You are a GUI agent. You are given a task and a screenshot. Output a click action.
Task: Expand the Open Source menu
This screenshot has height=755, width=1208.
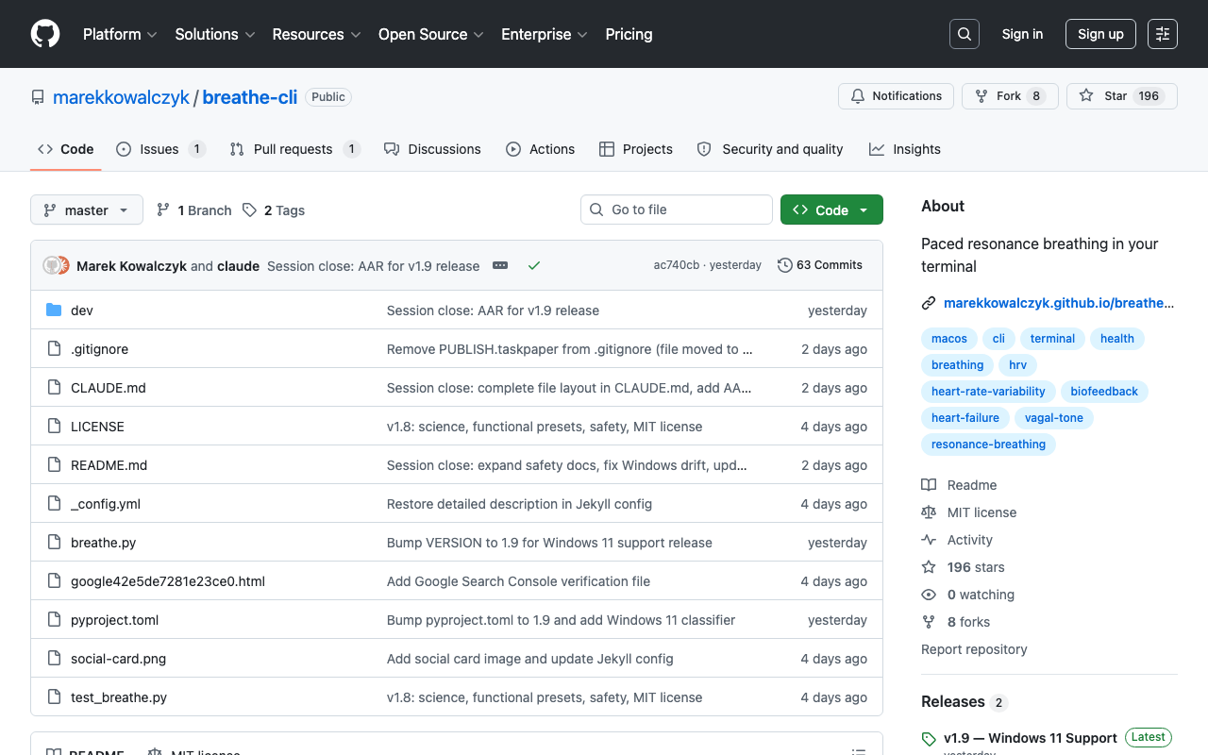coord(430,34)
